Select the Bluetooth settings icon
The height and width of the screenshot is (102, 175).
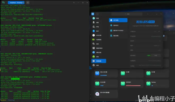(94, 31)
